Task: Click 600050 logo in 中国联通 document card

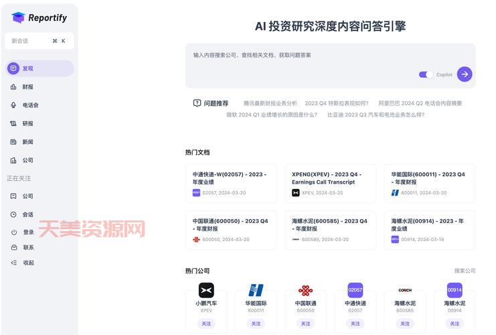Action: (196, 239)
